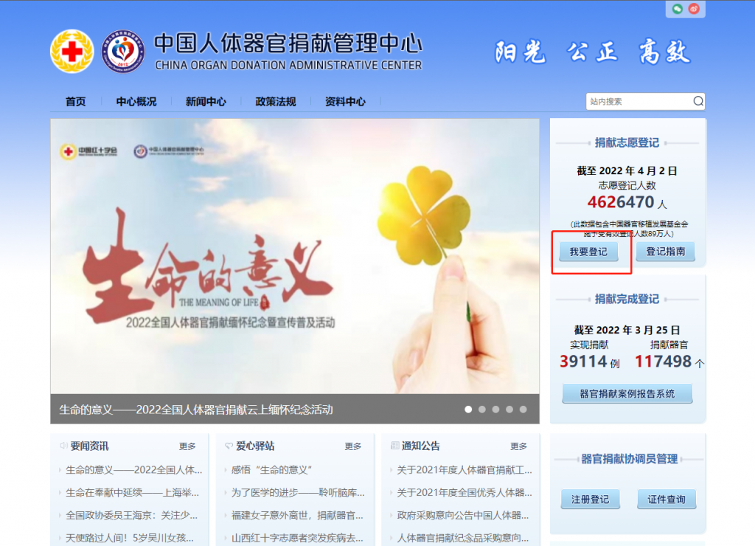Viewport: 755px width, 546px height.
Task: Click the 捐献志愿登记 panel heading
Action: tap(627, 142)
